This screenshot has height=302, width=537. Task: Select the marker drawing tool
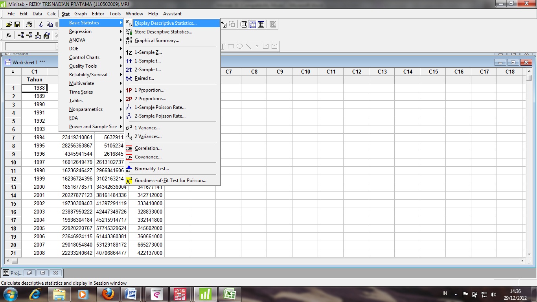(257, 46)
